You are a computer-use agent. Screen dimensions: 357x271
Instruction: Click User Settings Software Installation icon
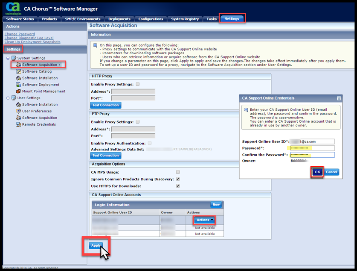point(18,104)
